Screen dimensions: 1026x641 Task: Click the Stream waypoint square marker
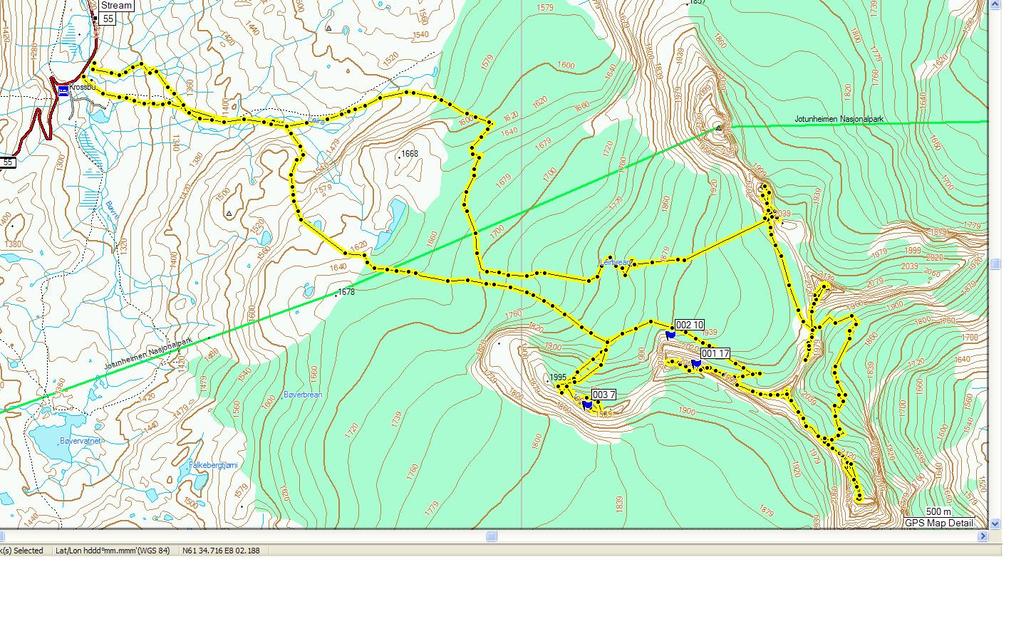tap(95, 18)
